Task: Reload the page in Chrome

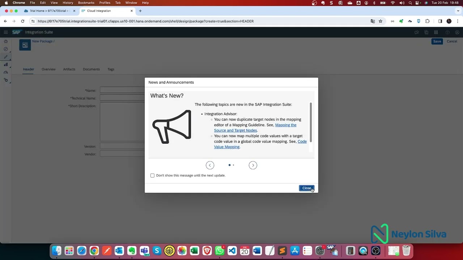Action: 22,21
